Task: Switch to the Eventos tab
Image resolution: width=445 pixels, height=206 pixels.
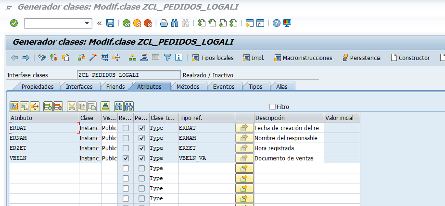Action: (224, 87)
